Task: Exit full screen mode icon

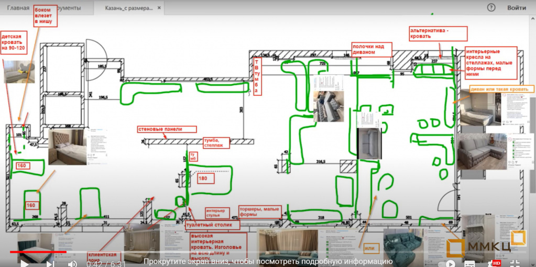Action: pos(515,263)
